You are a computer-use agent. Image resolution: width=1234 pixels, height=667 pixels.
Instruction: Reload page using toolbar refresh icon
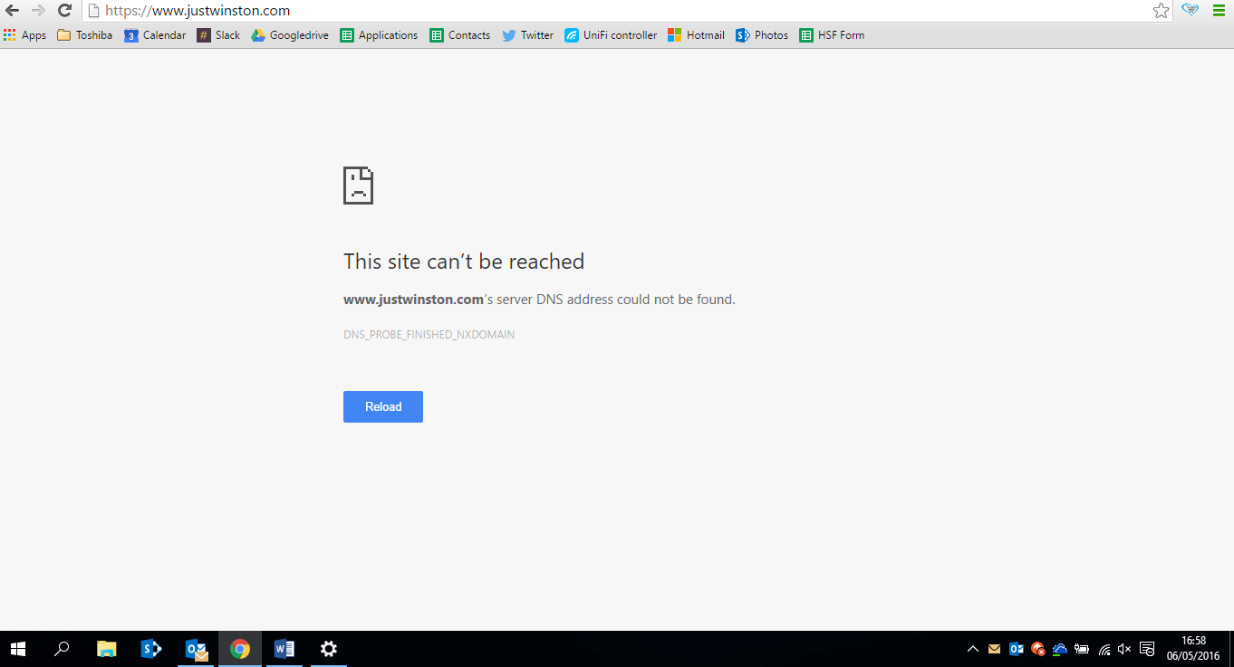[x=64, y=11]
